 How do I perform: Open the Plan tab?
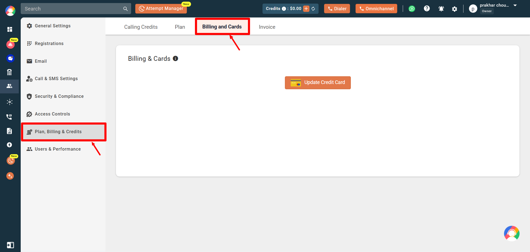(180, 27)
